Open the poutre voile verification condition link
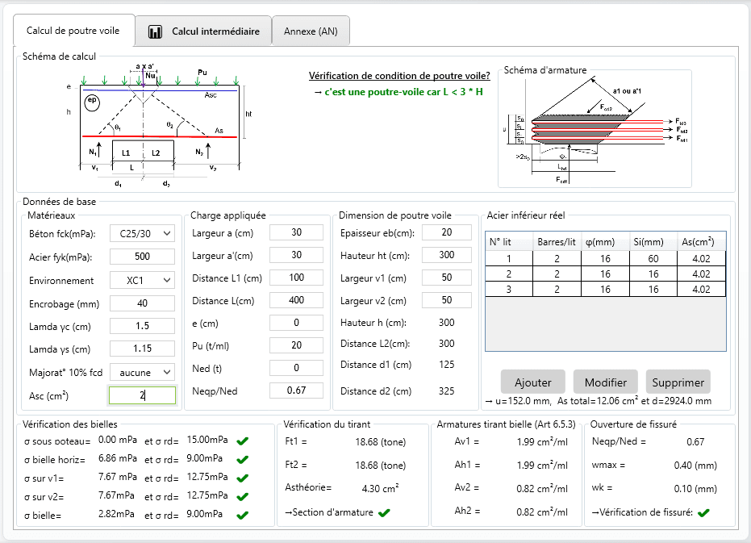751x543 pixels. coord(398,75)
